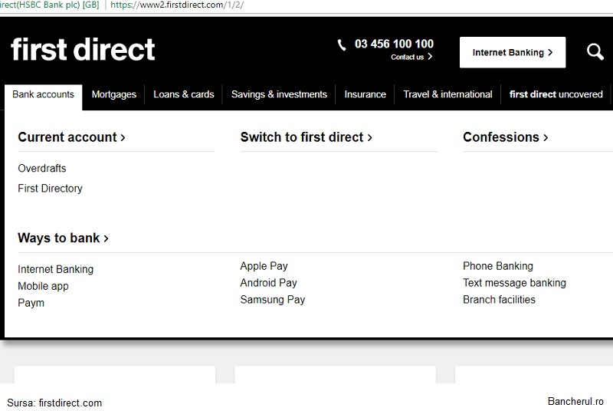Viewport: 613px width, 411px height.
Task: Click the firstdirect.com URL in address bar
Action: [177, 5]
